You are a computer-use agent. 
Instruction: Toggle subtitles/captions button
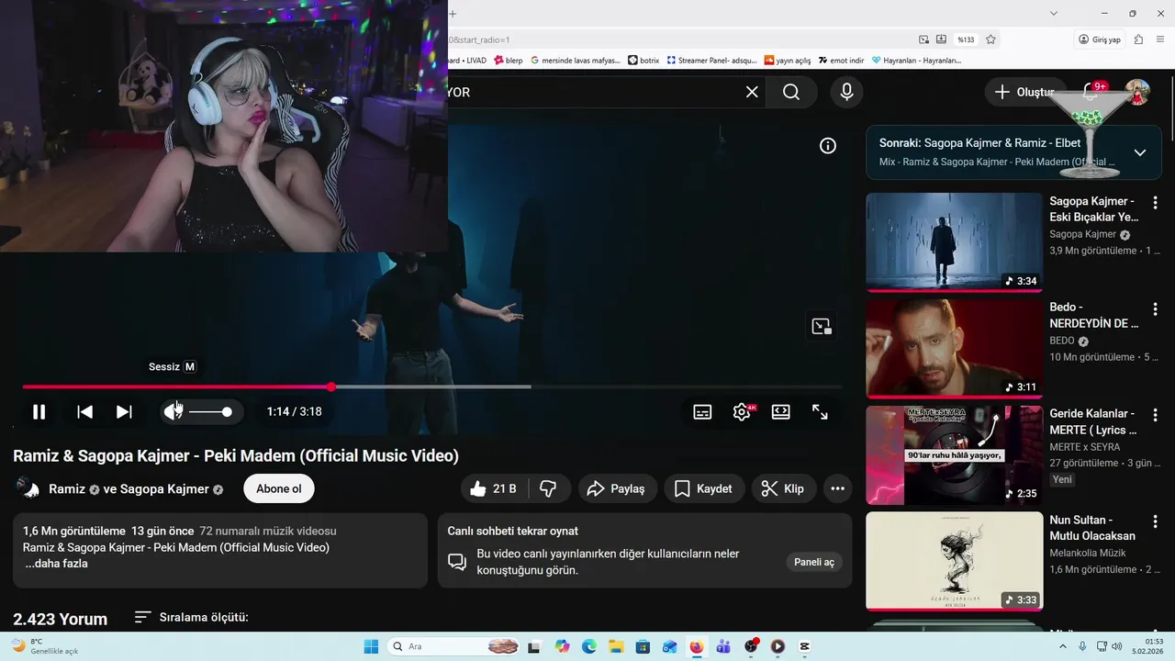click(x=702, y=412)
